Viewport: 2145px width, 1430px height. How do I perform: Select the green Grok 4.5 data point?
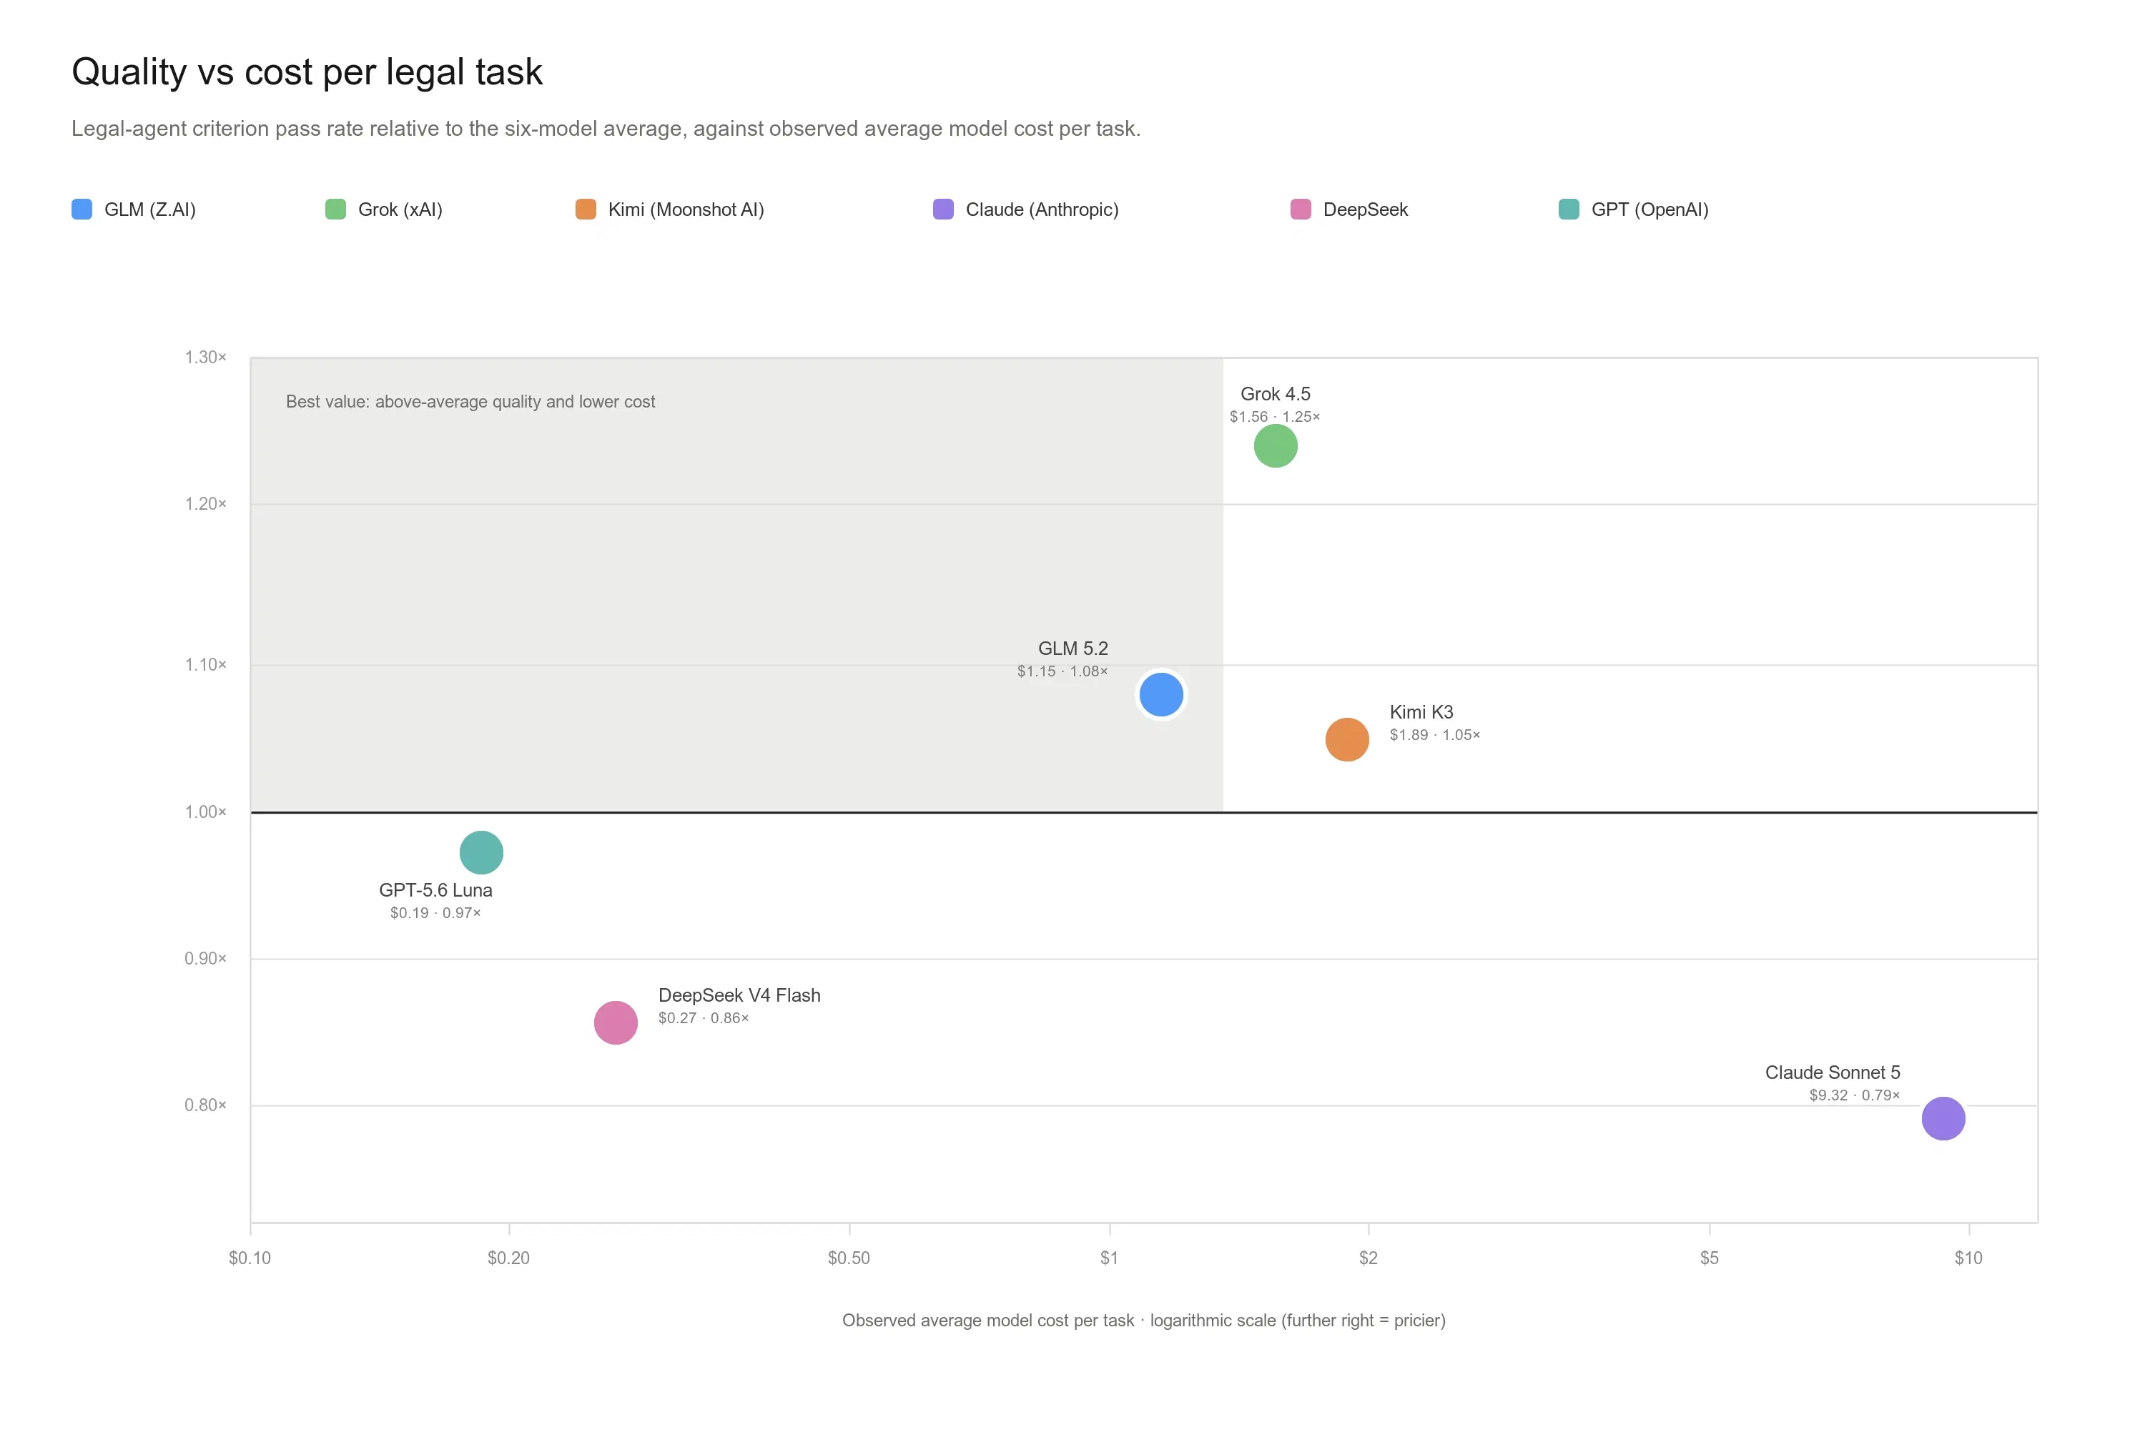coord(1275,446)
